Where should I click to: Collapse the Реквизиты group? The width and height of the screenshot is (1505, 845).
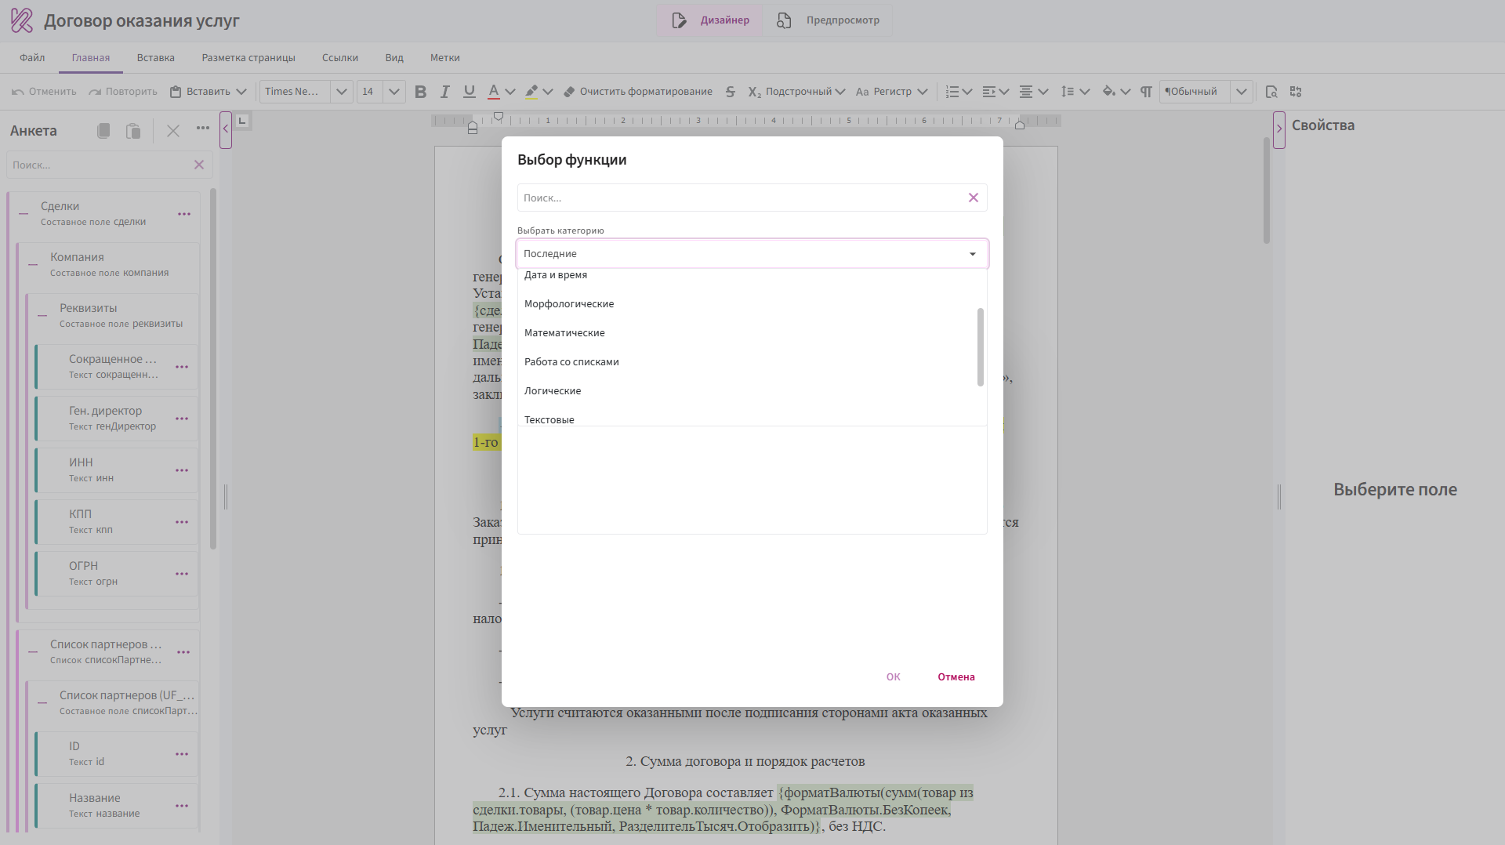click(42, 316)
